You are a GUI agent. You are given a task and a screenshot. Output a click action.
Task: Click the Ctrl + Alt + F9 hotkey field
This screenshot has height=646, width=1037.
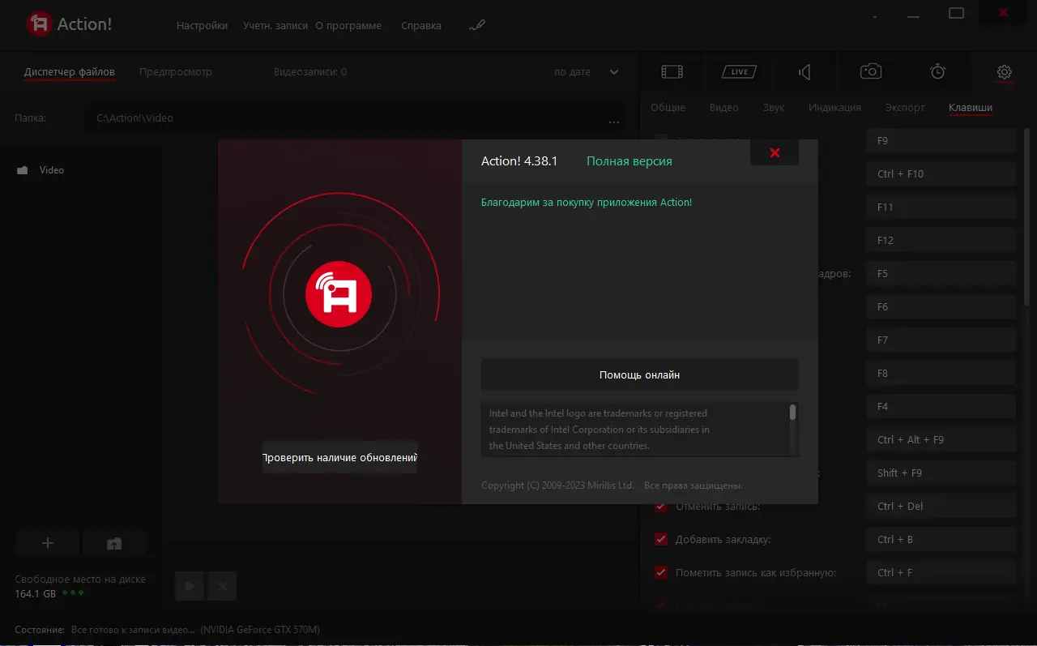coord(941,440)
